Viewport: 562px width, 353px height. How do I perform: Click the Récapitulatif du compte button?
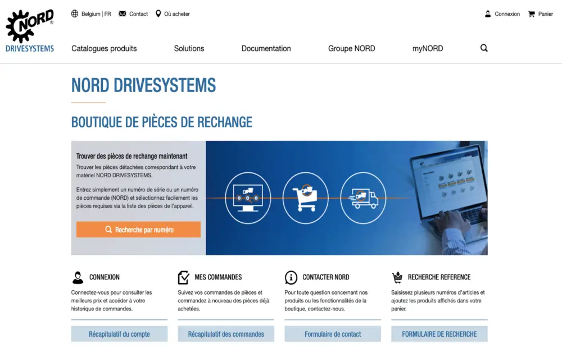pos(119,334)
